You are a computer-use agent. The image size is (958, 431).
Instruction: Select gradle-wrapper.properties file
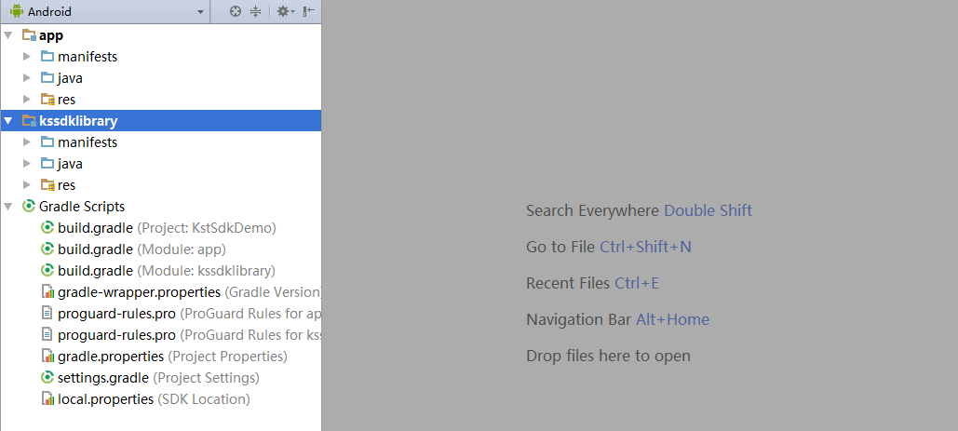pyautogui.click(x=139, y=292)
